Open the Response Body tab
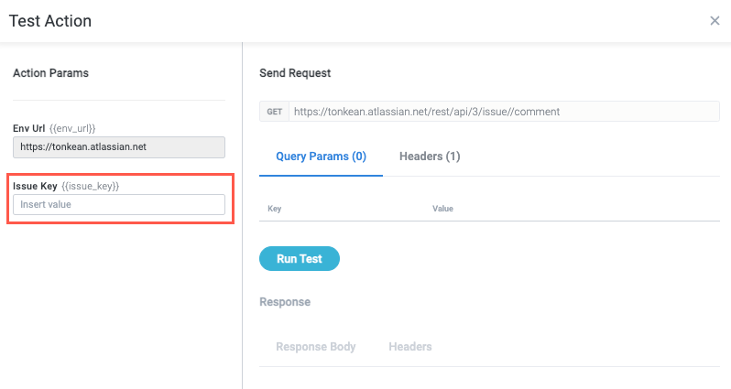 tap(315, 347)
